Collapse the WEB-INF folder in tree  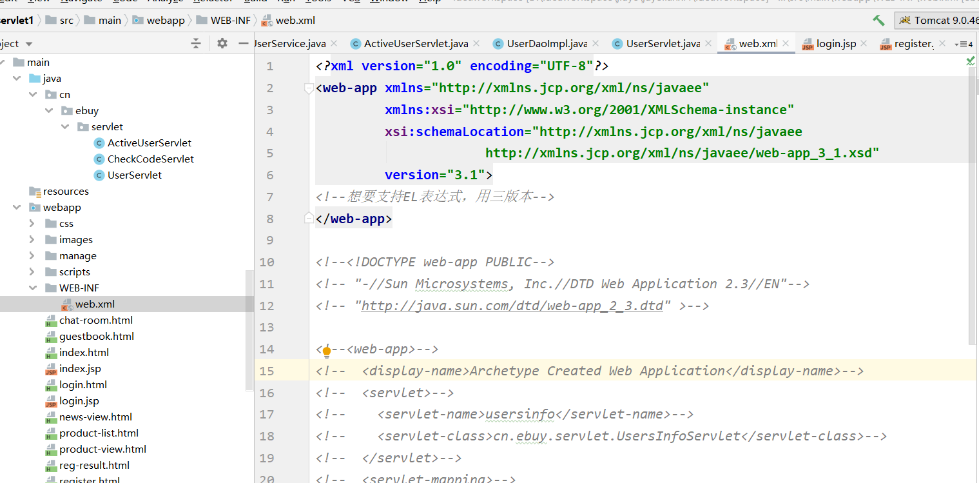[x=33, y=288]
